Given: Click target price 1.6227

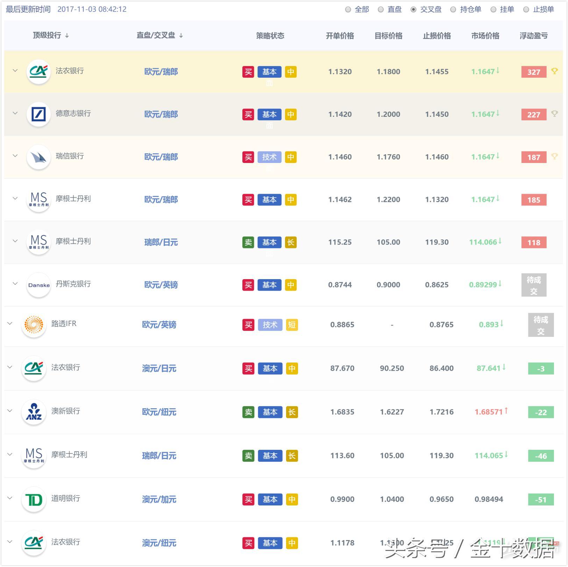Looking at the screenshot, I should point(392,412).
